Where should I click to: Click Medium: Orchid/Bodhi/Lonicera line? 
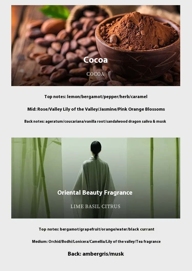pos(96,242)
